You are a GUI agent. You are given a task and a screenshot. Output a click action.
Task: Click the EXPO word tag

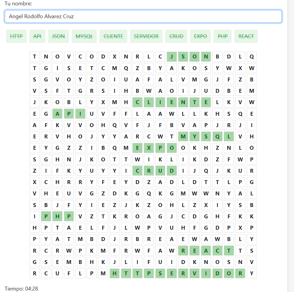200,36
